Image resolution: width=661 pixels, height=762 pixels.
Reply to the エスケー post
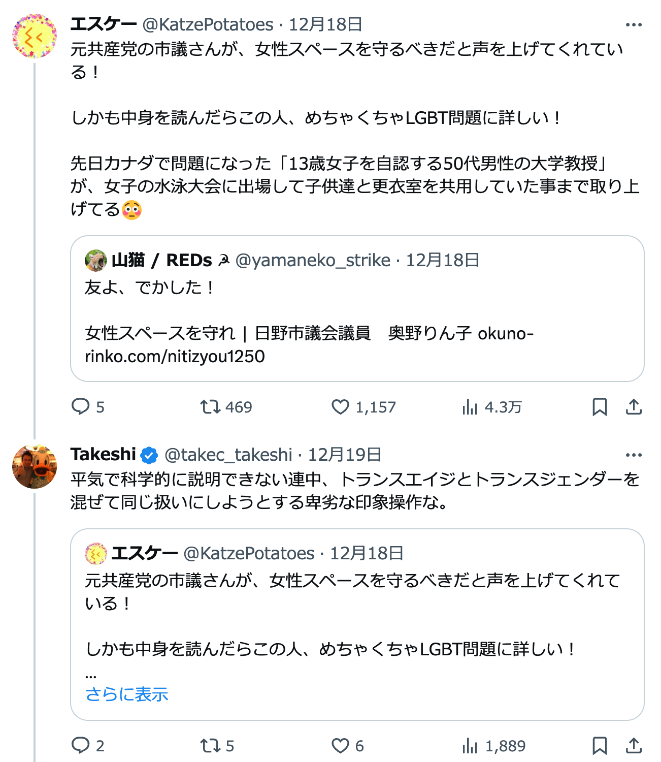[x=81, y=407]
